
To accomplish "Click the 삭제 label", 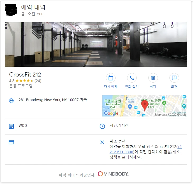I will [x=153, y=87].
